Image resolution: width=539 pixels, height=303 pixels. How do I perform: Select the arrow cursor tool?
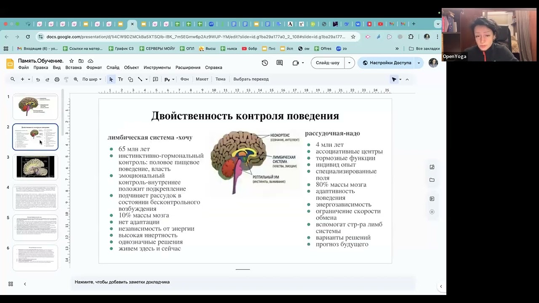111,79
